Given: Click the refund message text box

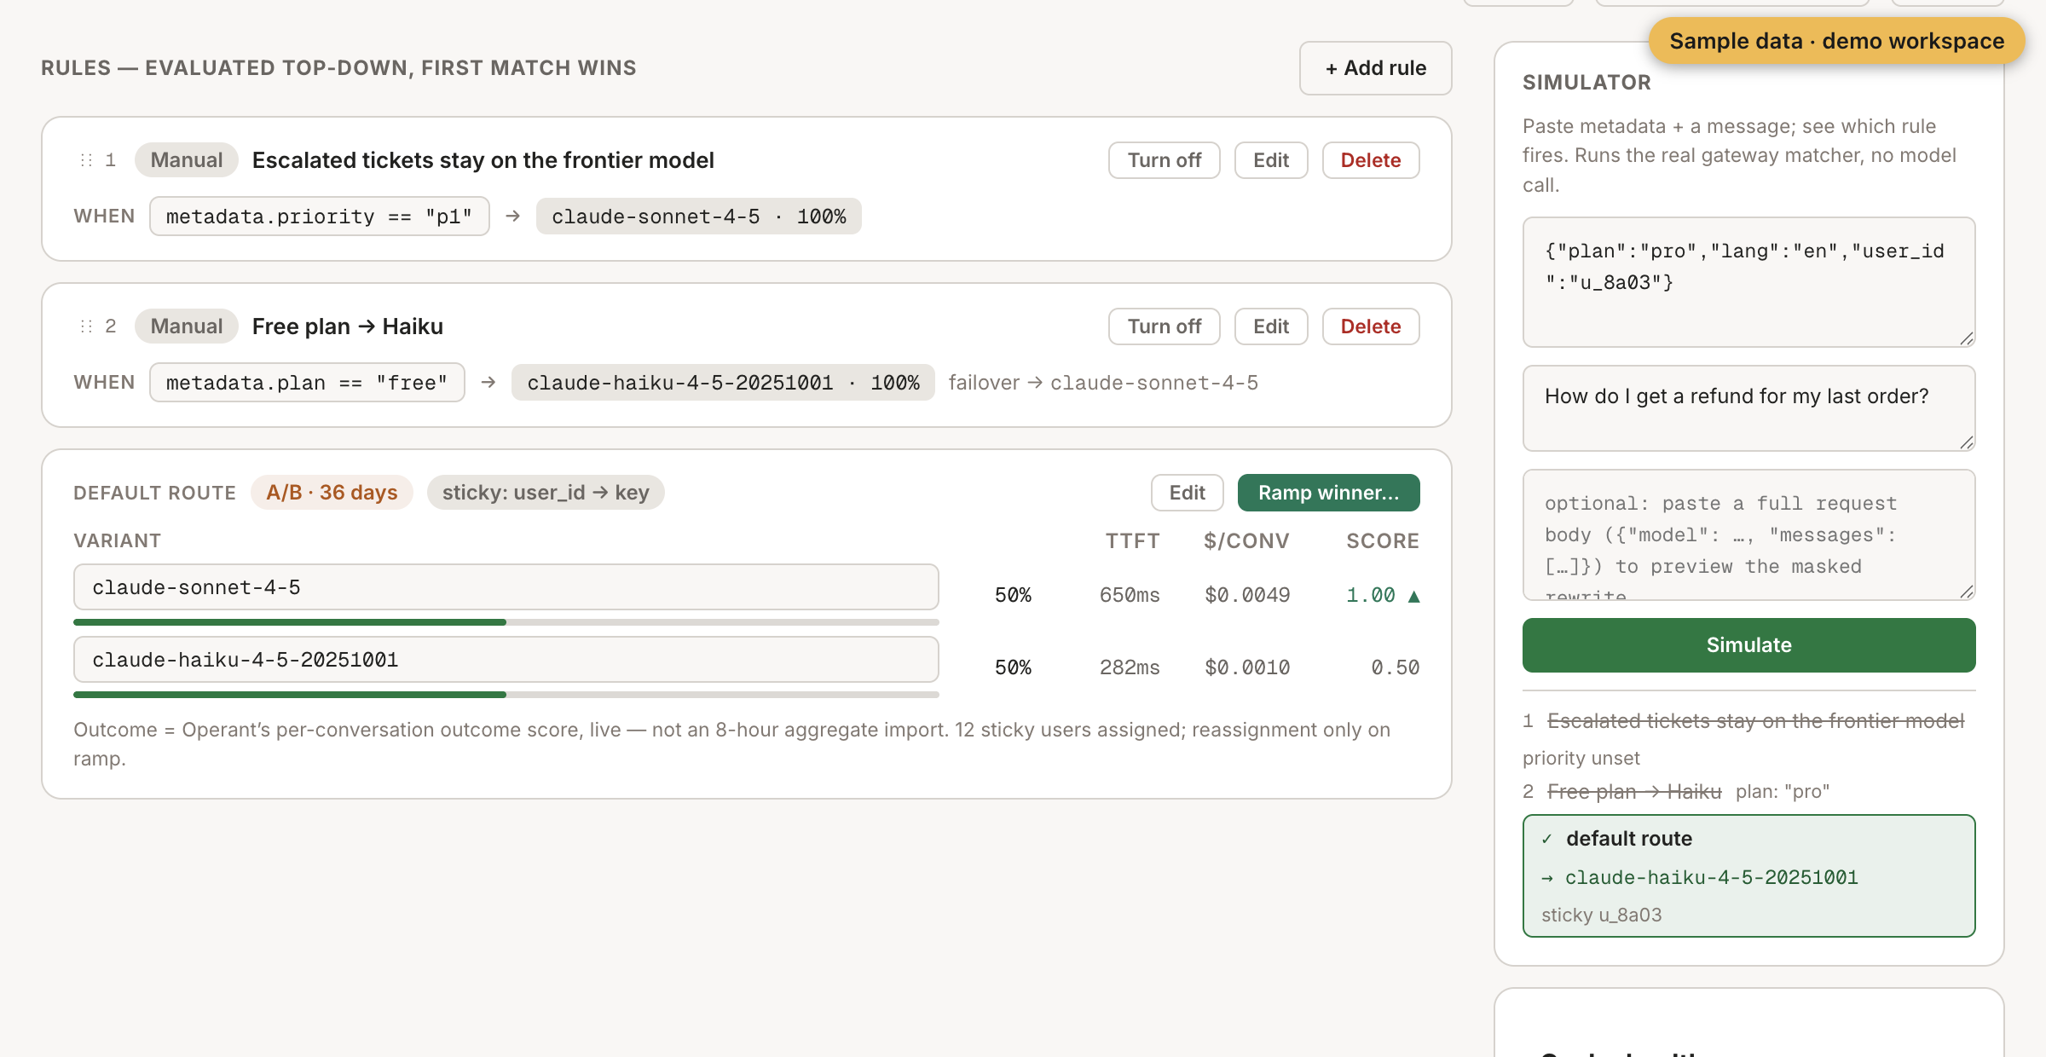Looking at the screenshot, I should (1749, 408).
